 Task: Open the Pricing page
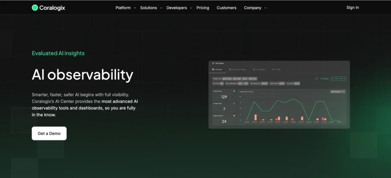coord(203,8)
